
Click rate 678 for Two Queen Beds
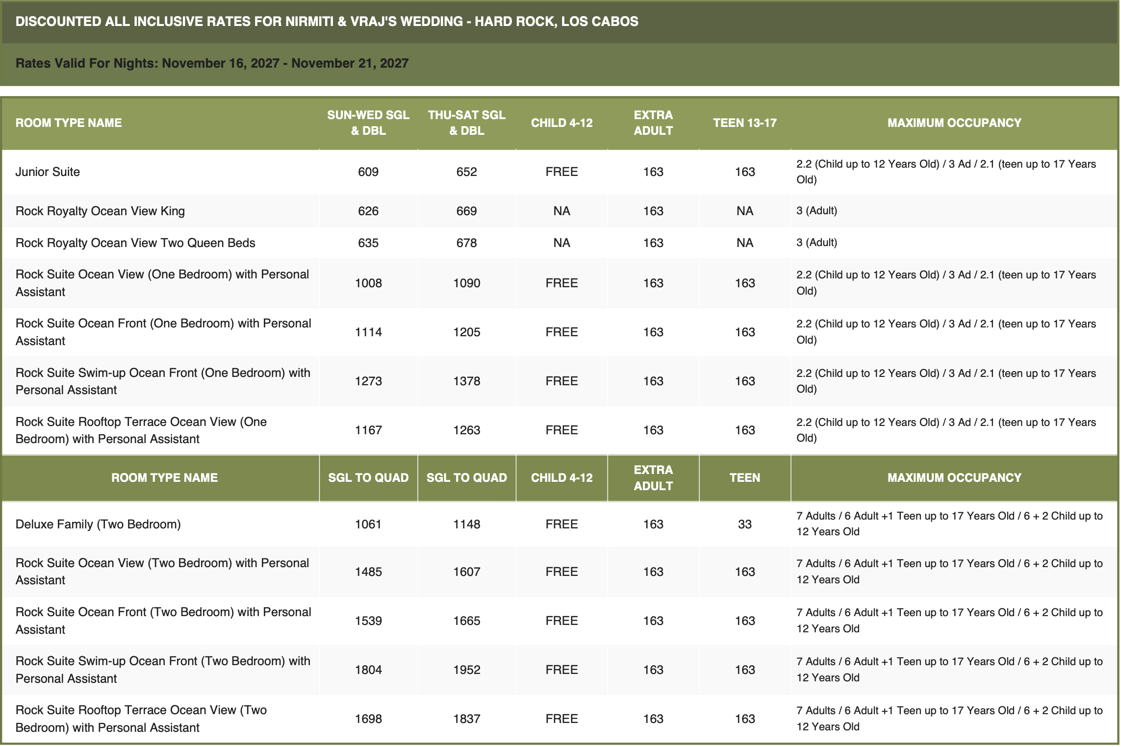[x=466, y=243]
